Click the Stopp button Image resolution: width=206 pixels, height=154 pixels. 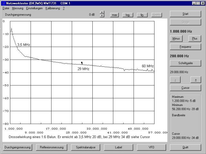click(x=185, y=22)
